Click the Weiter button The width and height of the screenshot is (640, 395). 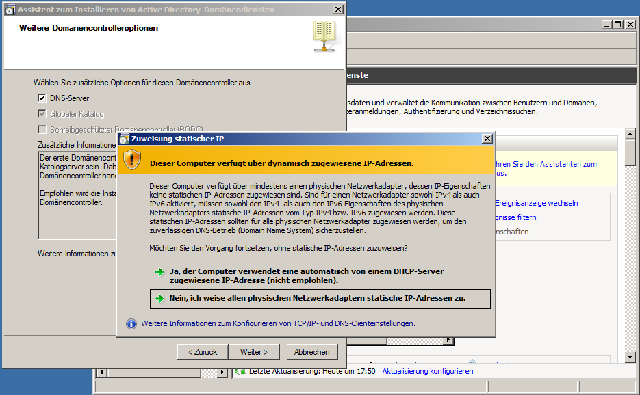(254, 352)
